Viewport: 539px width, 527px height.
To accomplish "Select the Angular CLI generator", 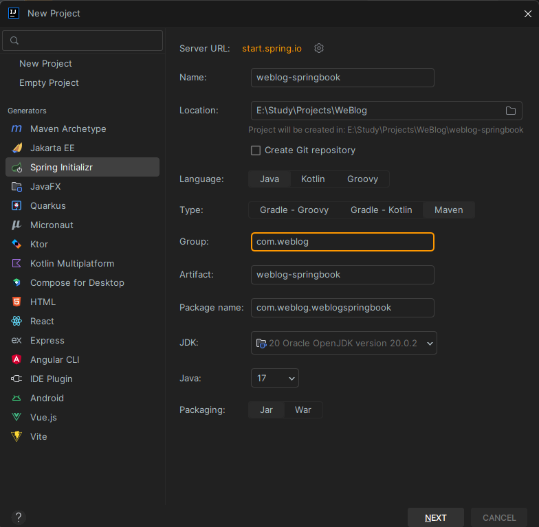I will coord(55,359).
